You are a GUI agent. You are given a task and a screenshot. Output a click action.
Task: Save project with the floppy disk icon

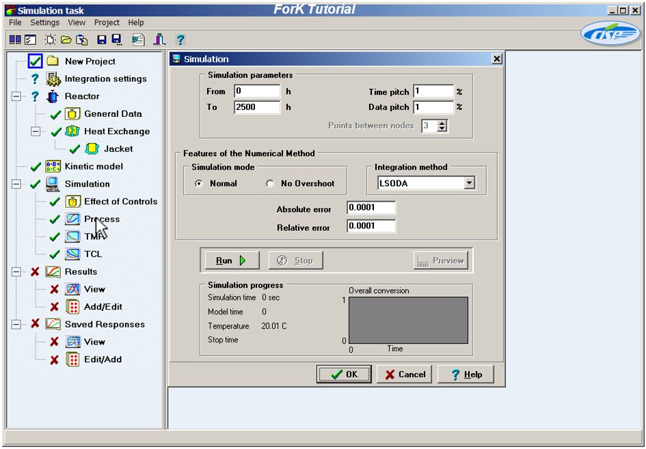(101, 40)
